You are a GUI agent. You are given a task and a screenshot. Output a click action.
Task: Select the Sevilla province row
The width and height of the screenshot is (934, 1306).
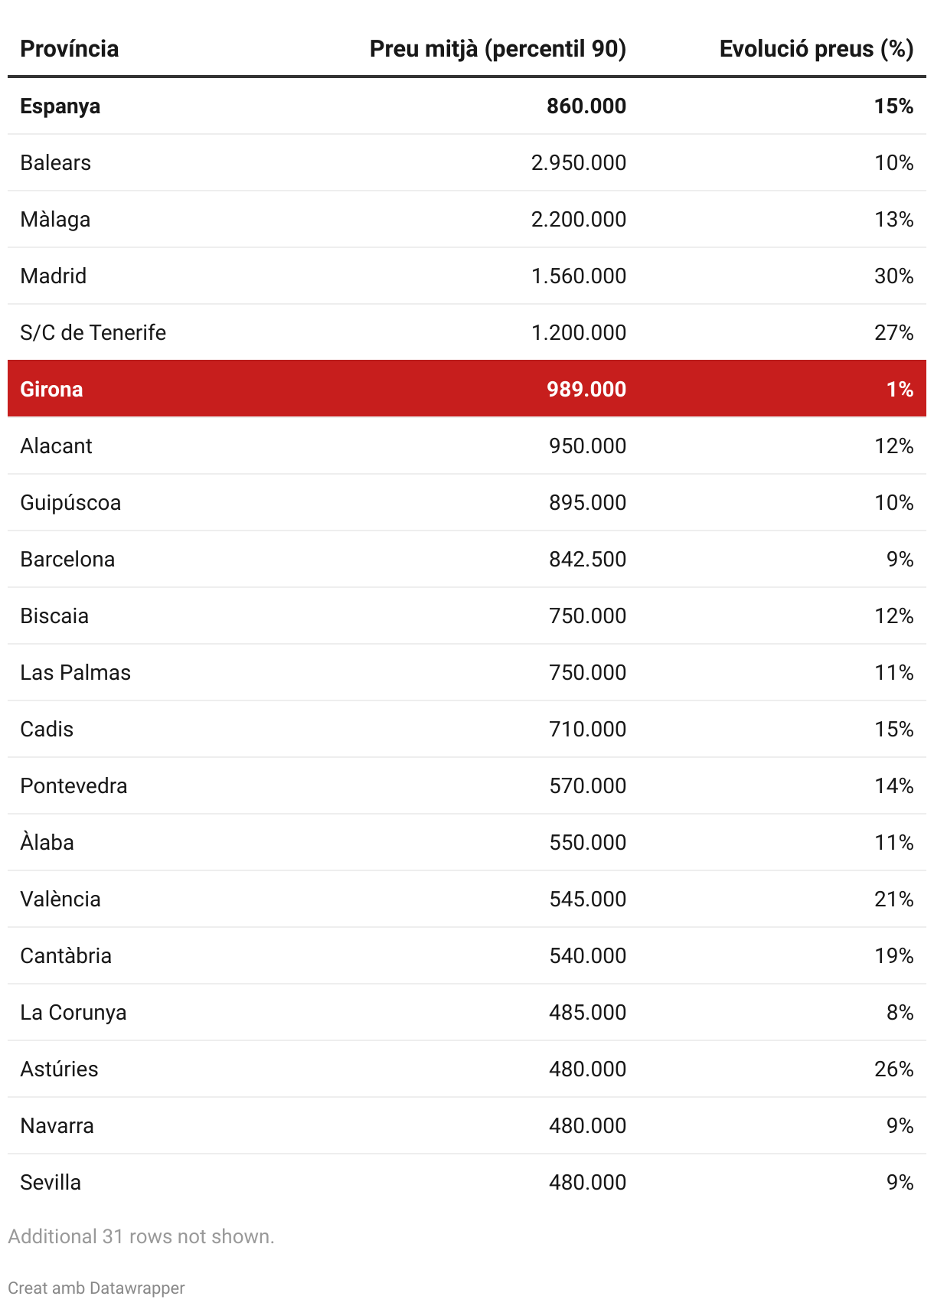pyautogui.click(x=467, y=1182)
